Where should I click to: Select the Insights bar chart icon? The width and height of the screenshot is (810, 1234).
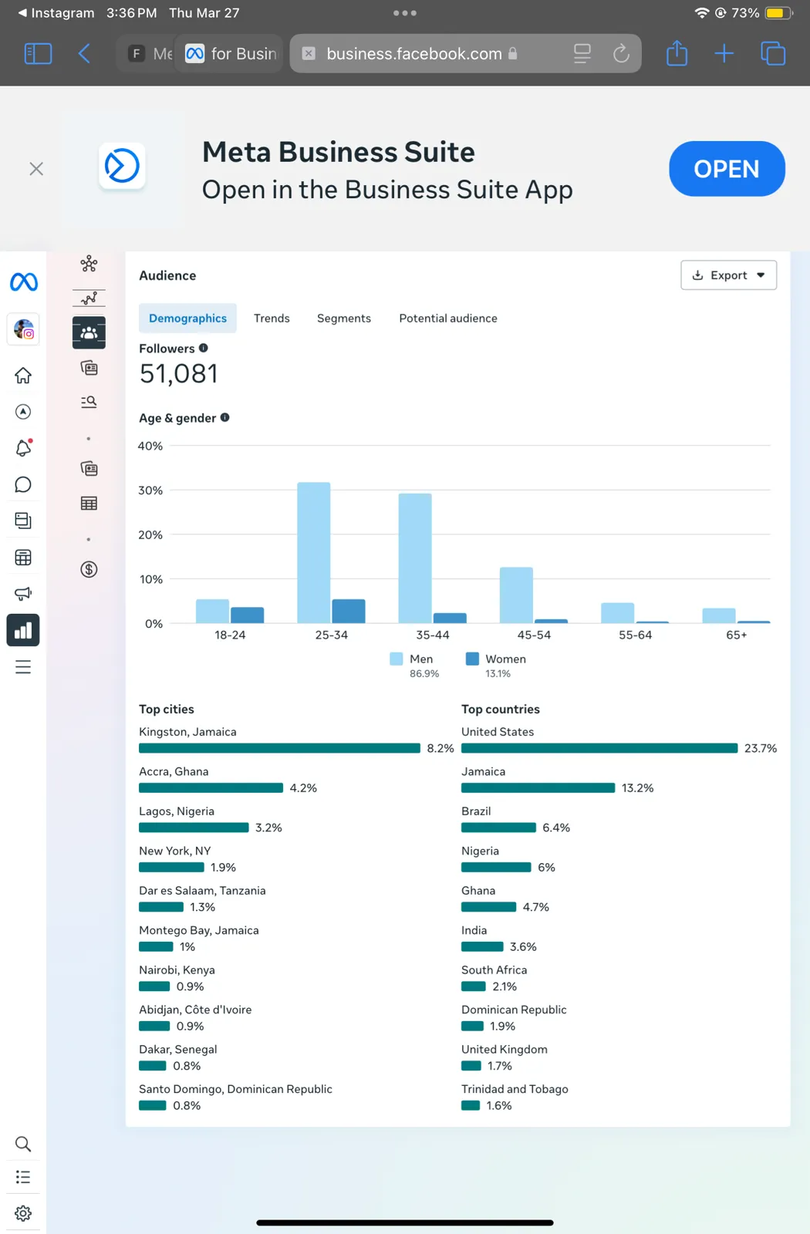point(23,630)
